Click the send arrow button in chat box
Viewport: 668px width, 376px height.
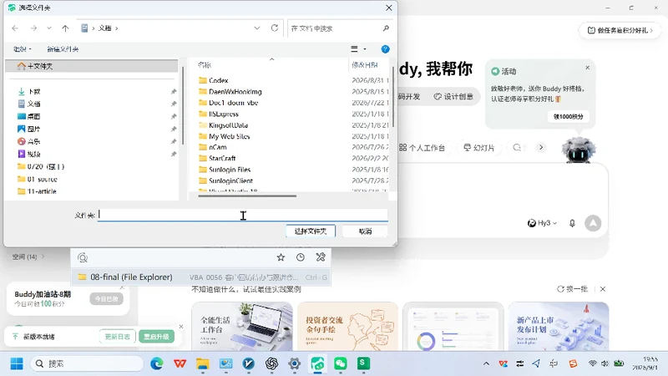[593, 223]
